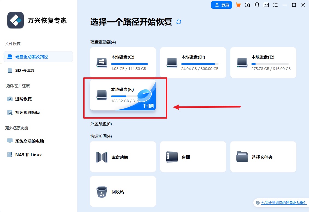The width and height of the screenshot is (309, 212).
Task: Select the 本地磁盘(D:) drive card
Action: [x=193, y=62]
